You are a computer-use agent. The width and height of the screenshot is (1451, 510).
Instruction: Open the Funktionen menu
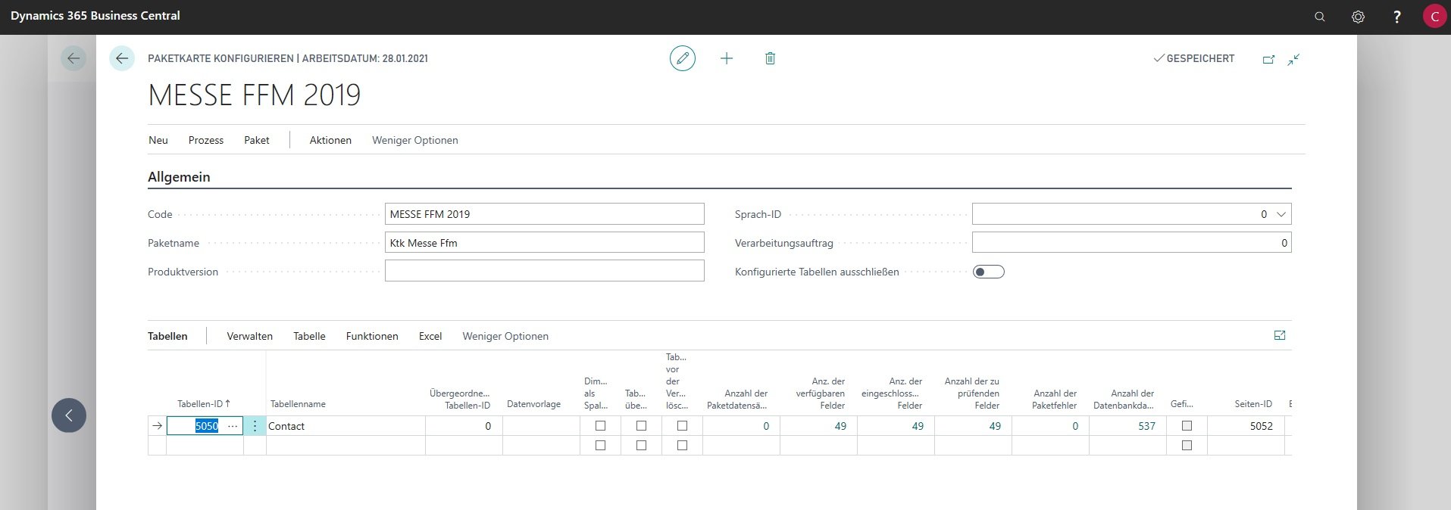coord(372,336)
